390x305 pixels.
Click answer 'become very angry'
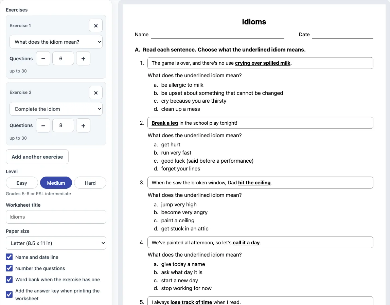184,212
